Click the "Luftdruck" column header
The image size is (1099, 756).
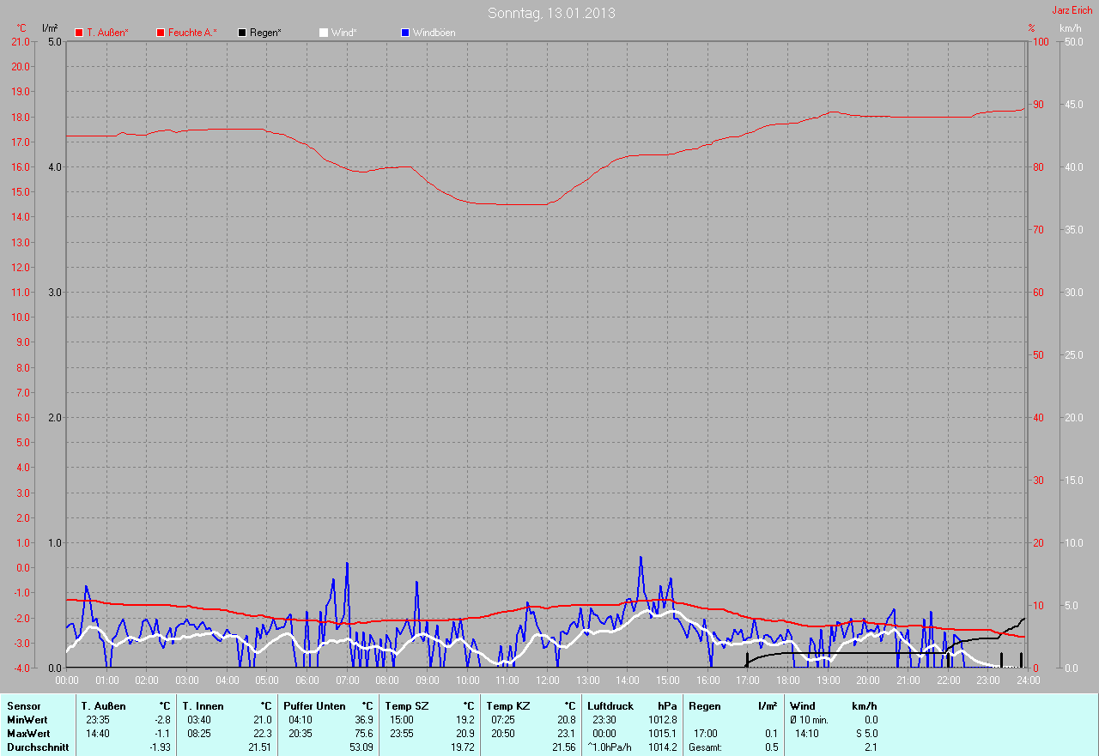click(x=610, y=706)
